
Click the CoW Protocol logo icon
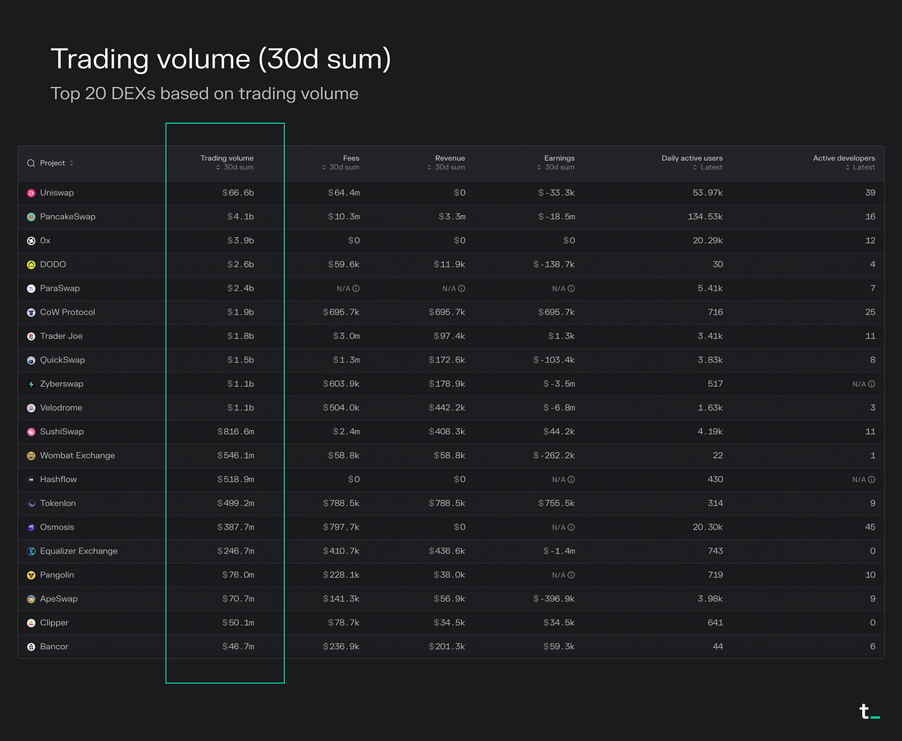(x=31, y=313)
